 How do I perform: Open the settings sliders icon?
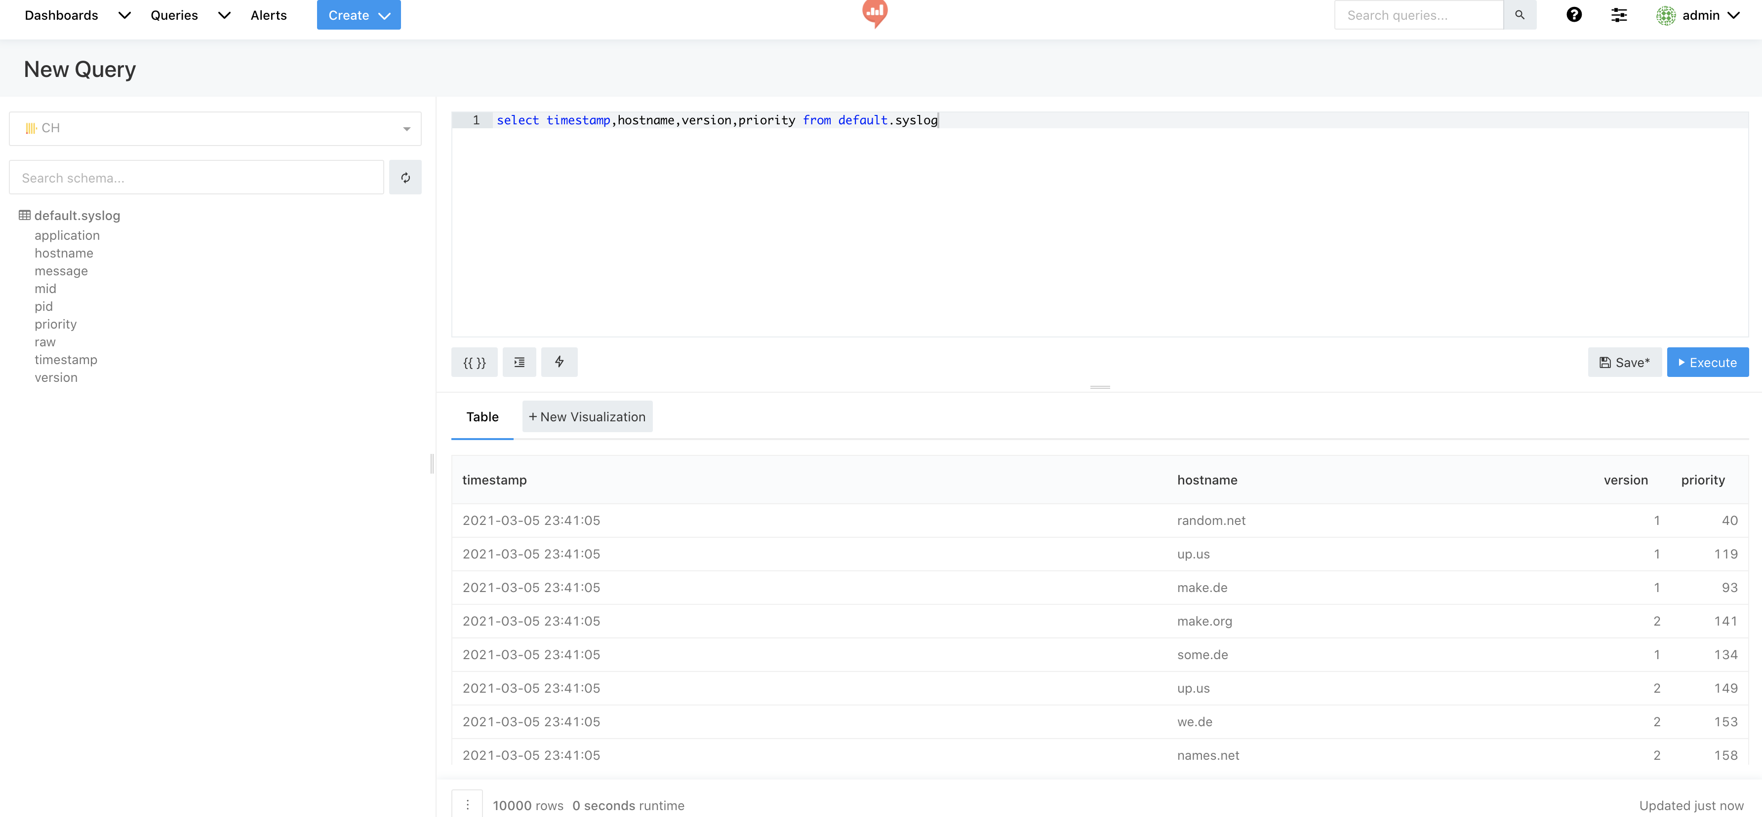pyautogui.click(x=1618, y=15)
